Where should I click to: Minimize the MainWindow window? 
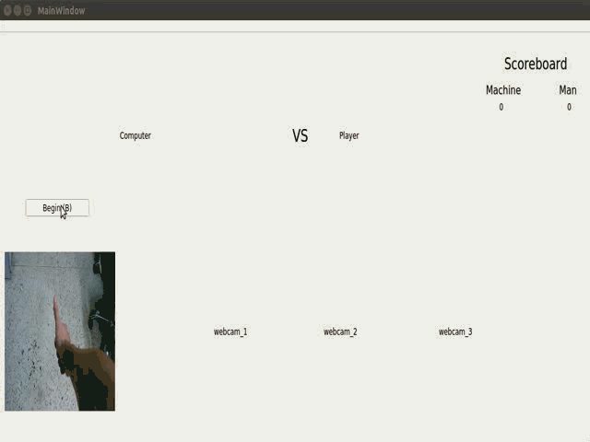pos(18,10)
